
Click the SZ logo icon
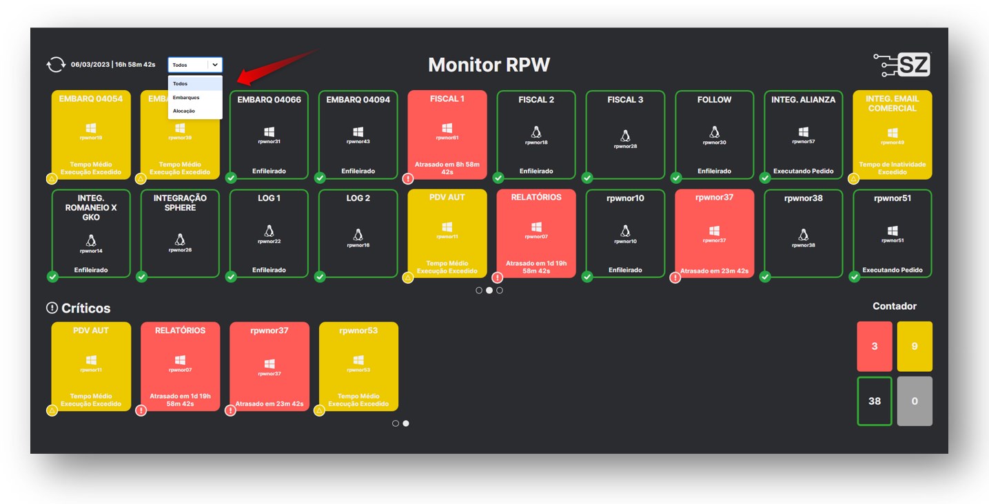(x=902, y=65)
